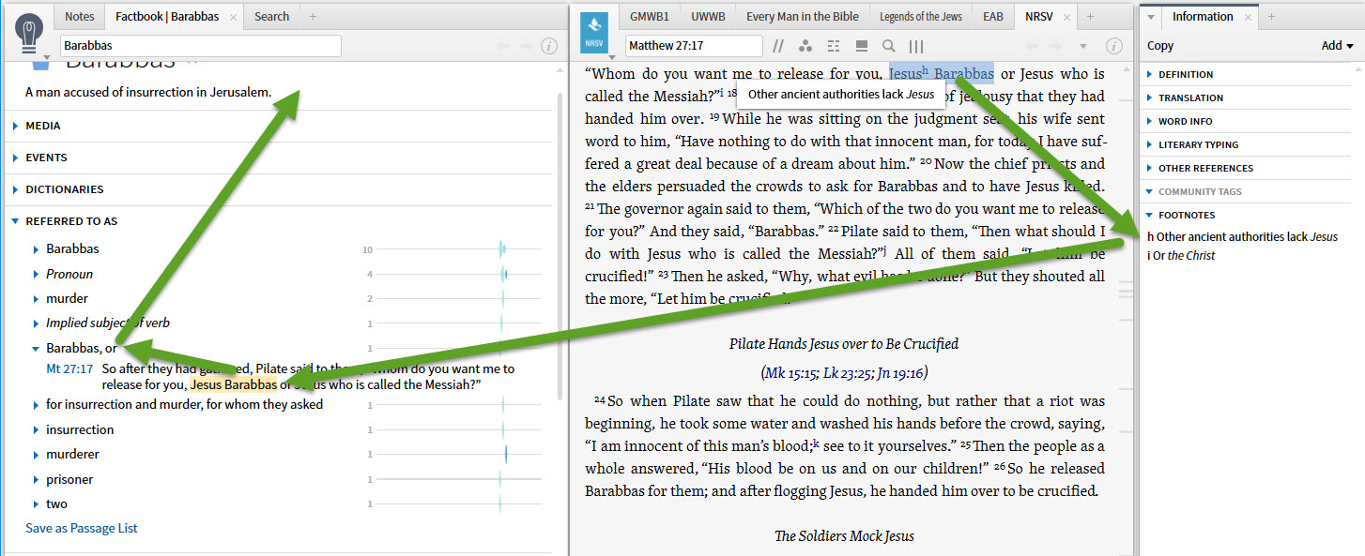Click footnote marker k after 'man's blood'
The image size is (1365, 556).
[x=817, y=443]
